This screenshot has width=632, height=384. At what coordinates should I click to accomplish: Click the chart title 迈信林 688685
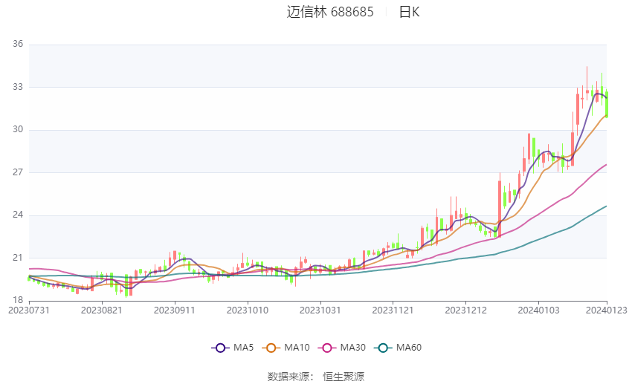coord(330,12)
